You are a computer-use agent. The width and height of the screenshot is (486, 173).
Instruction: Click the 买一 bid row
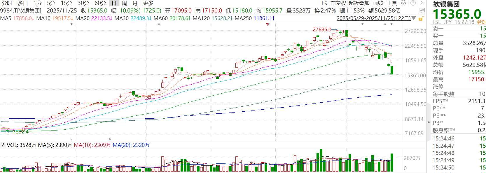point(459,36)
